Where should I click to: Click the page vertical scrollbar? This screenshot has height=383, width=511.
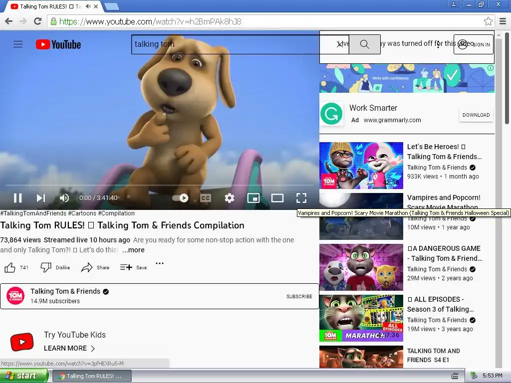pos(507,78)
